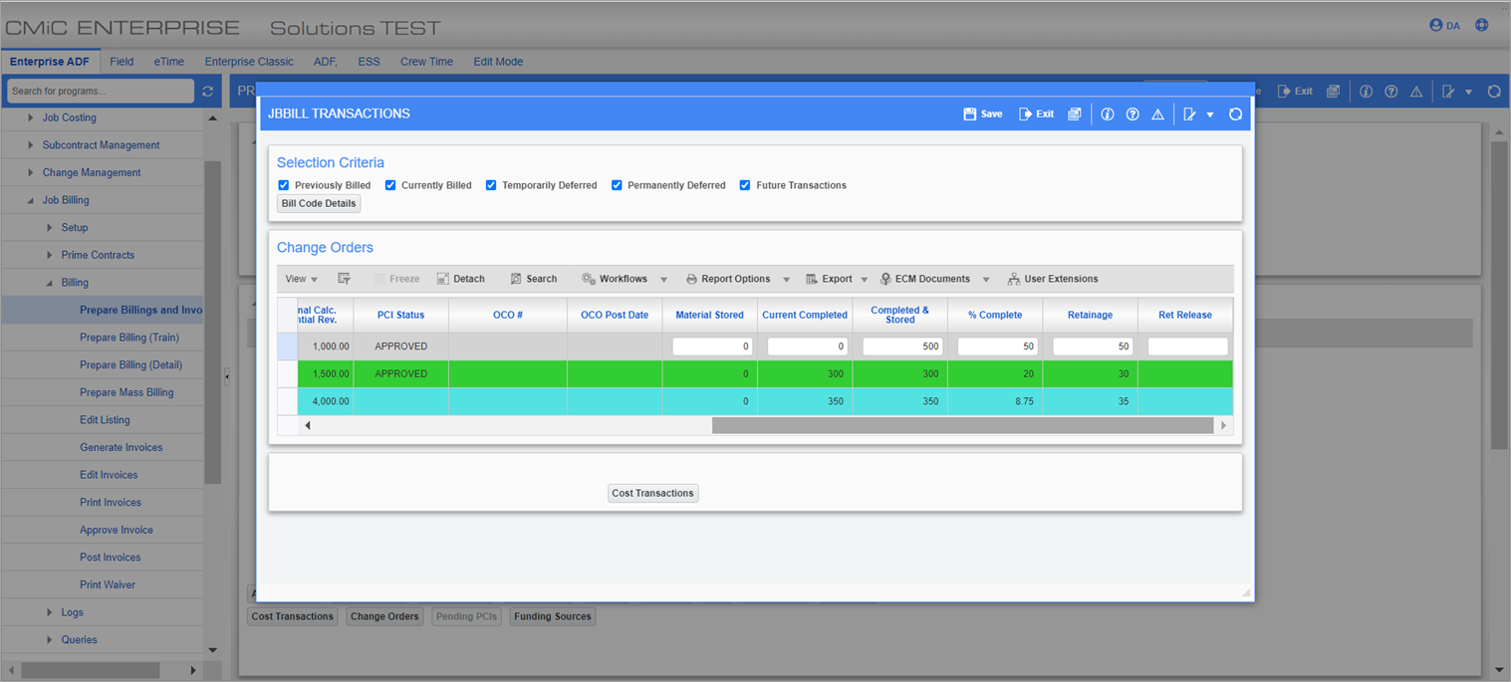Image resolution: width=1511 pixels, height=682 pixels.
Task: Open the View dropdown in Change Orders
Action: tap(301, 279)
